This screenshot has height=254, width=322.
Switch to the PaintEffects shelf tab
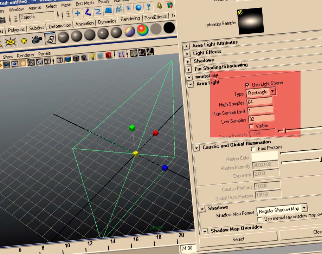tap(155, 17)
